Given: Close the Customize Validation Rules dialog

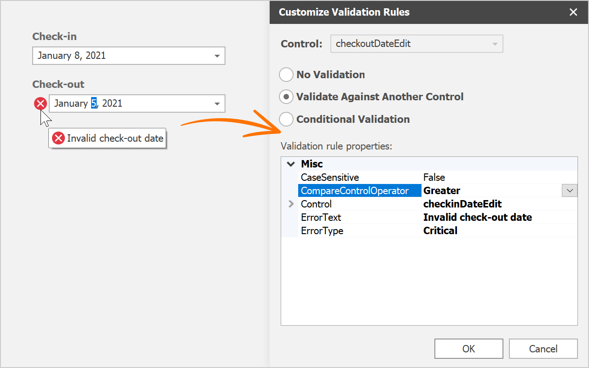Looking at the screenshot, I should (x=573, y=12).
